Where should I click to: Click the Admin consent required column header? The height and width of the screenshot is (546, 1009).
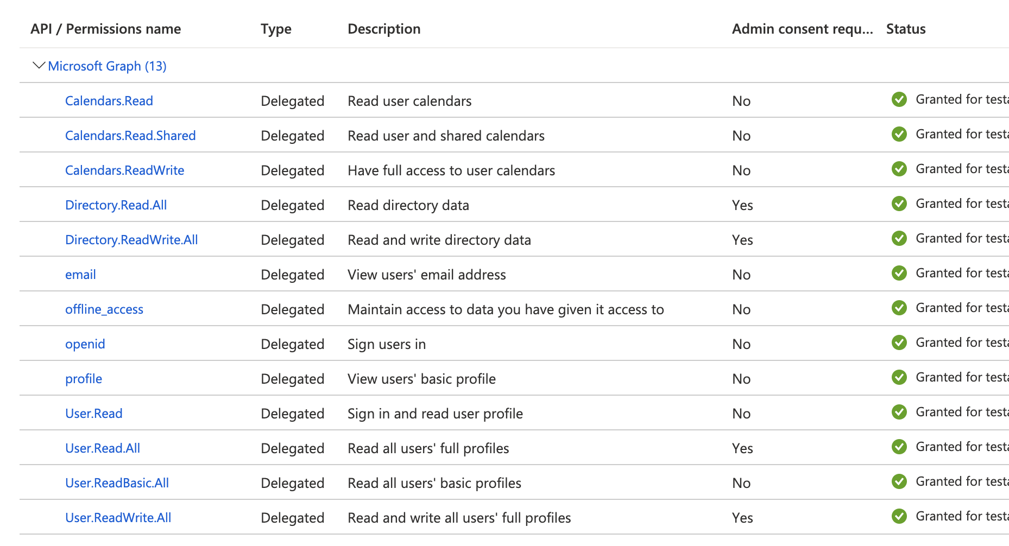[x=803, y=29]
